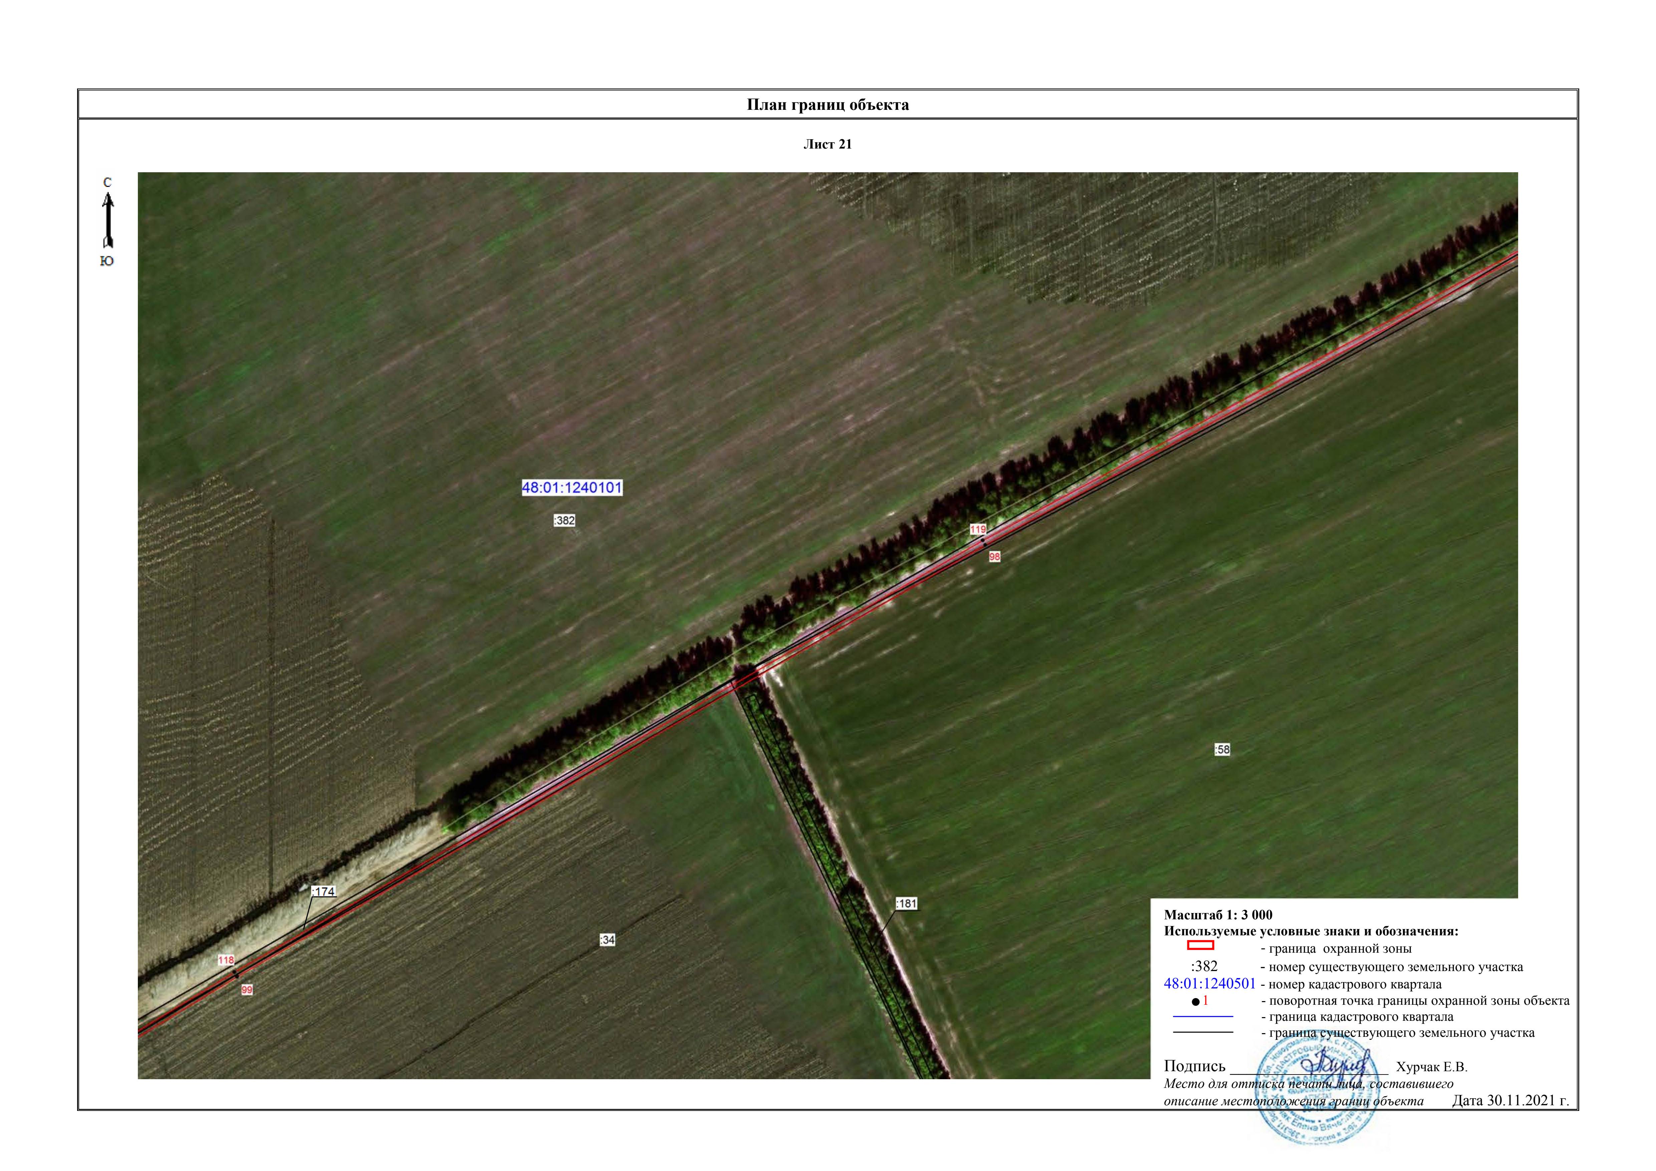Click parcel callout label :174
The height and width of the screenshot is (1171, 1656).
323,892
